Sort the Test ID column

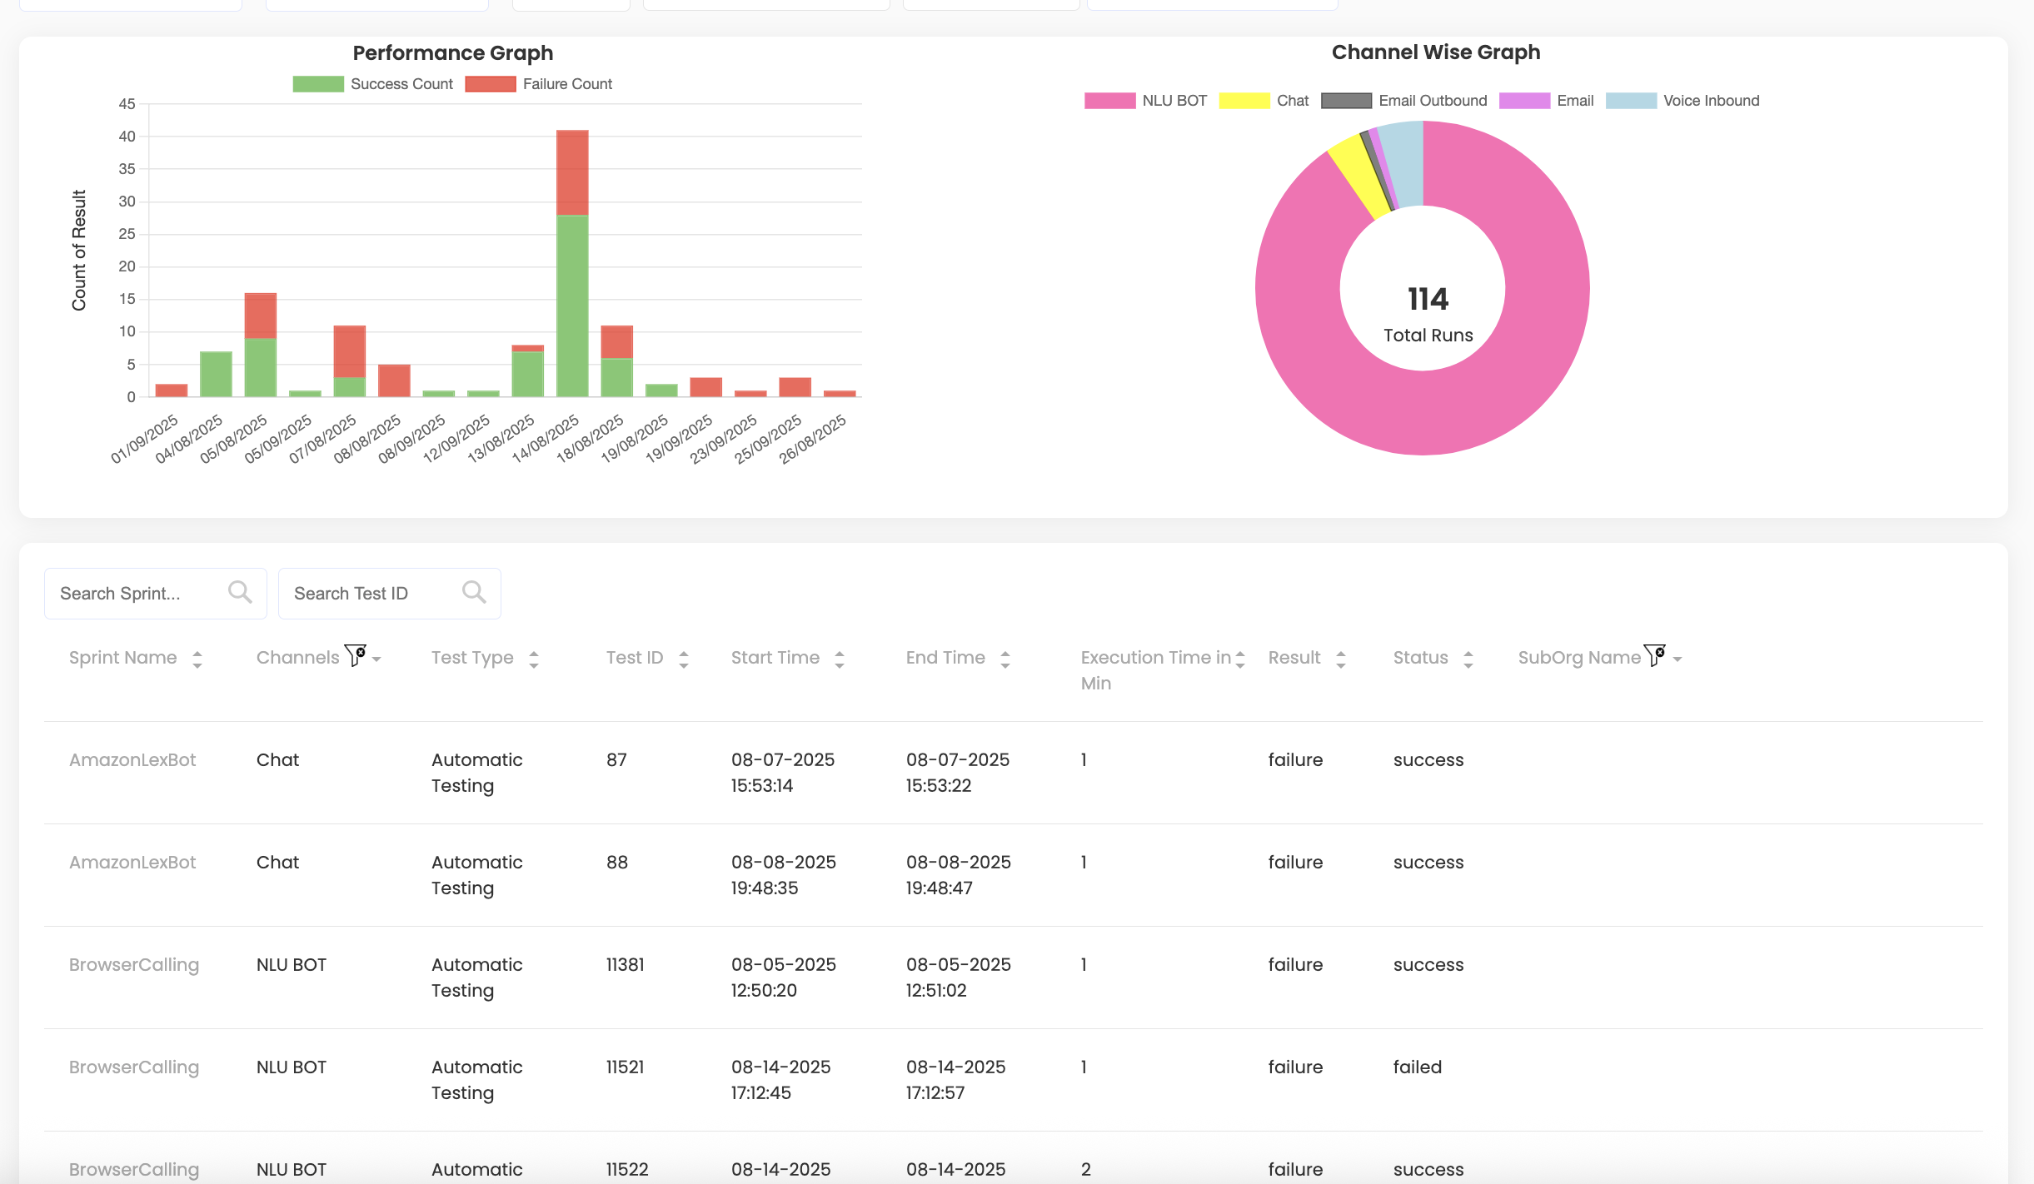(684, 659)
